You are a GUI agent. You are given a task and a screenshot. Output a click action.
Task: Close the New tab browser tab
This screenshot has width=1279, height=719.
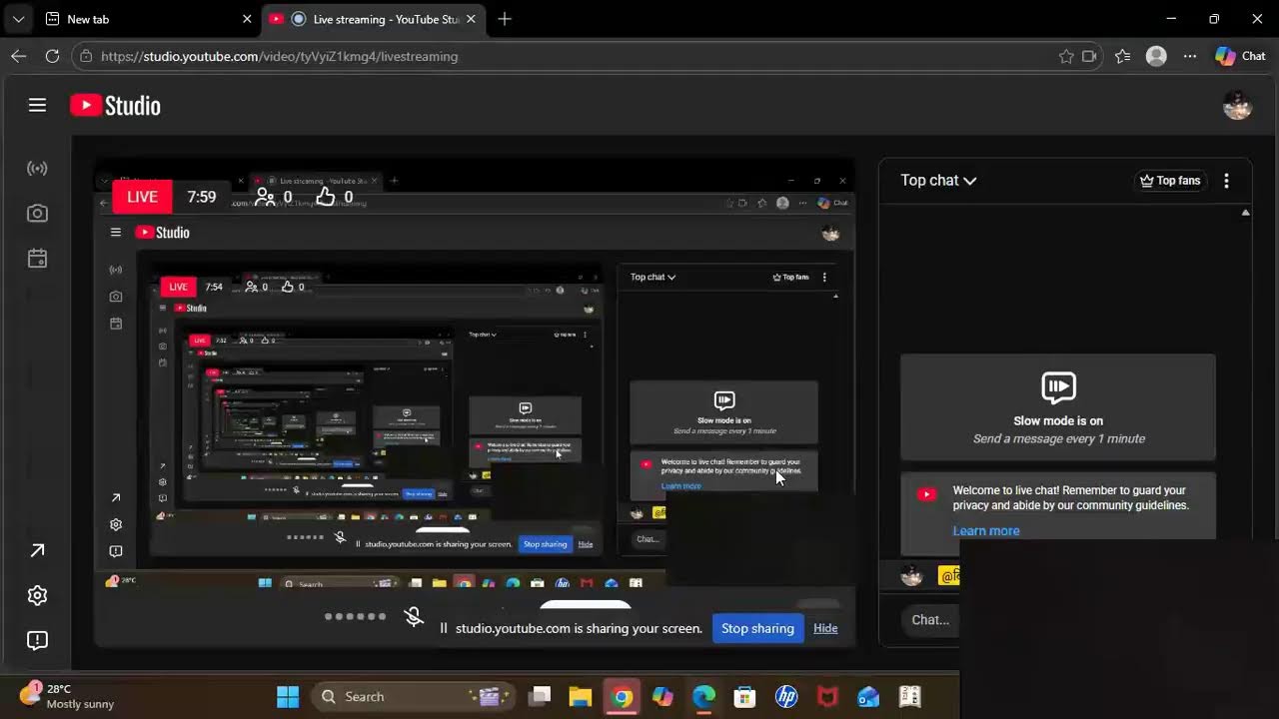click(x=247, y=19)
